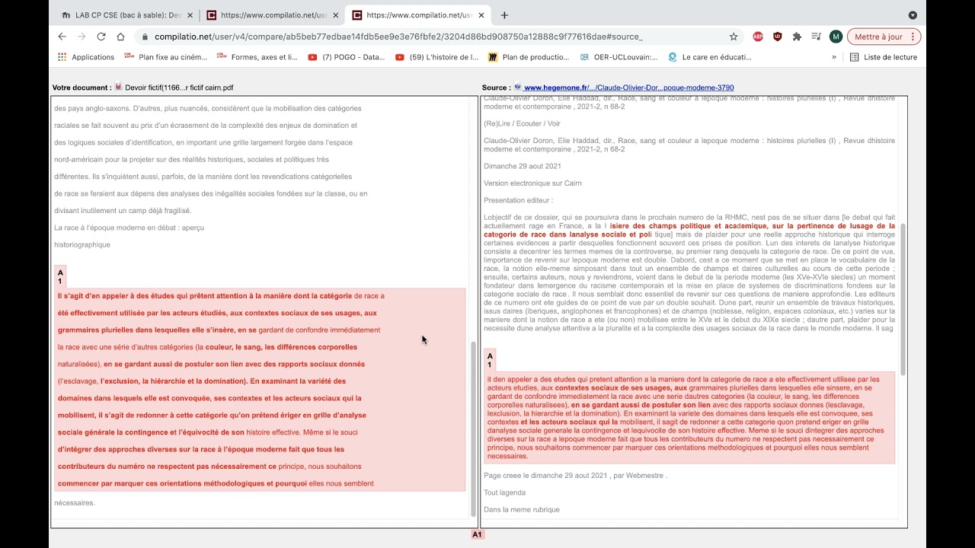Click the highlighted passage in your document
Image resolution: width=975 pixels, height=548 pixels.
pyautogui.click(x=260, y=390)
